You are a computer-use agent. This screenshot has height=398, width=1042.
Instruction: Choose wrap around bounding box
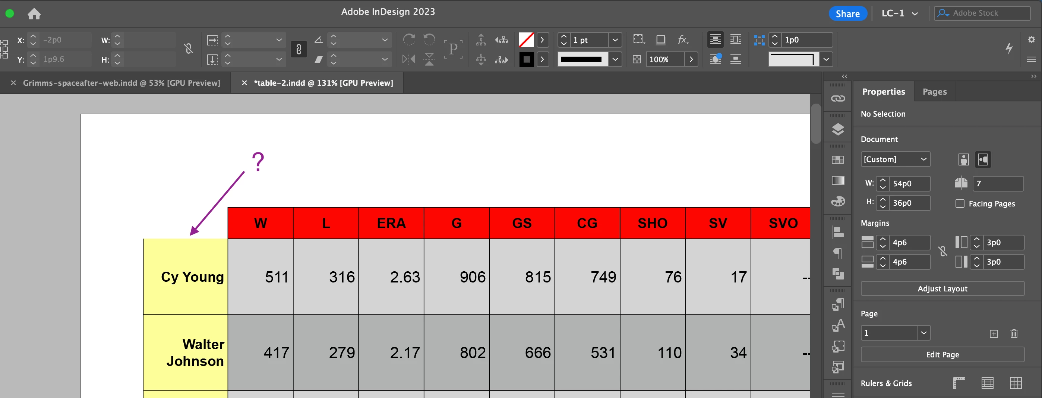[735, 39]
